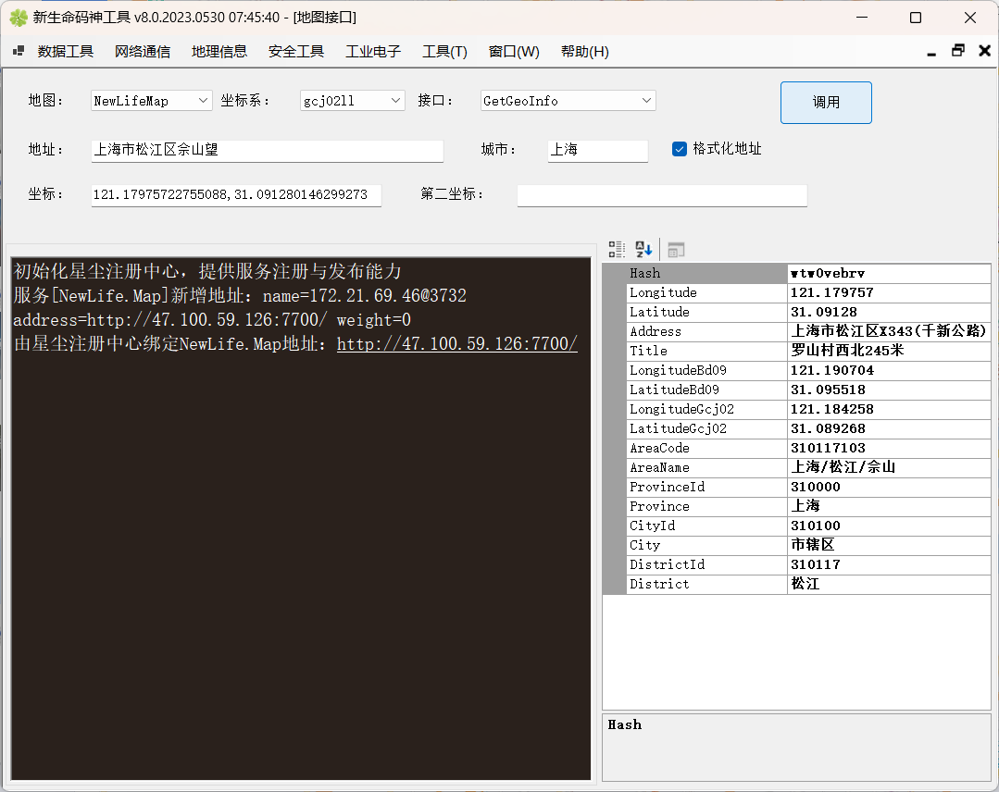Open the 坐标系 gcj02ll dropdown
Viewport: 999px width, 792px height.
[353, 101]
